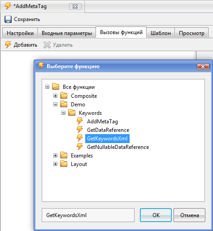Click the Composite folder icon
Screen dimensions: 213x231
pos(64,96)
